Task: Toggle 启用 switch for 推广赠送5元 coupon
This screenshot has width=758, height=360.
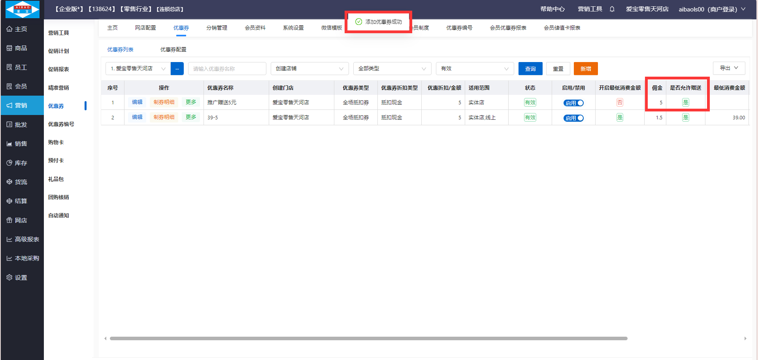Action: tap(573, 103)
